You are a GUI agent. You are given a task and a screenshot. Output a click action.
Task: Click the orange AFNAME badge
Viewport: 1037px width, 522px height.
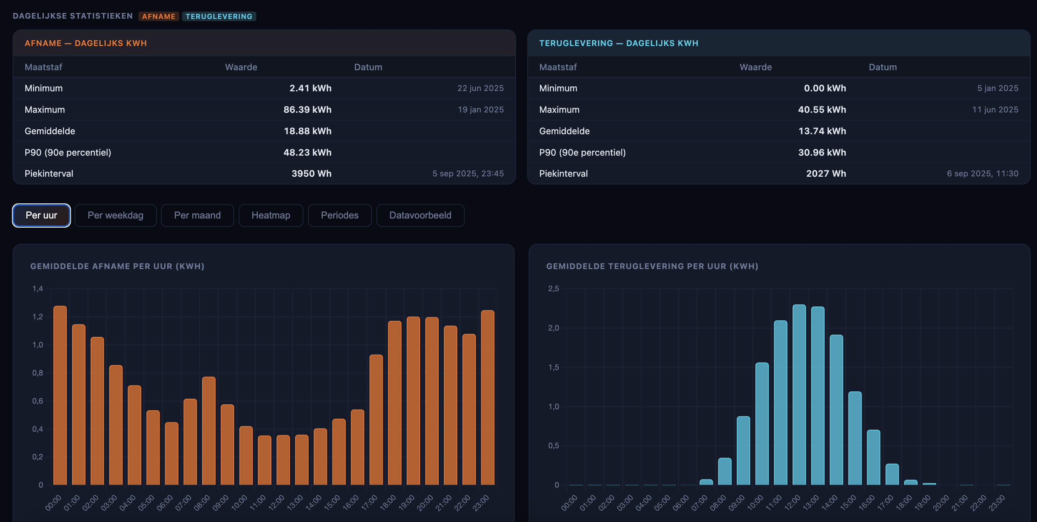point(159,17)
